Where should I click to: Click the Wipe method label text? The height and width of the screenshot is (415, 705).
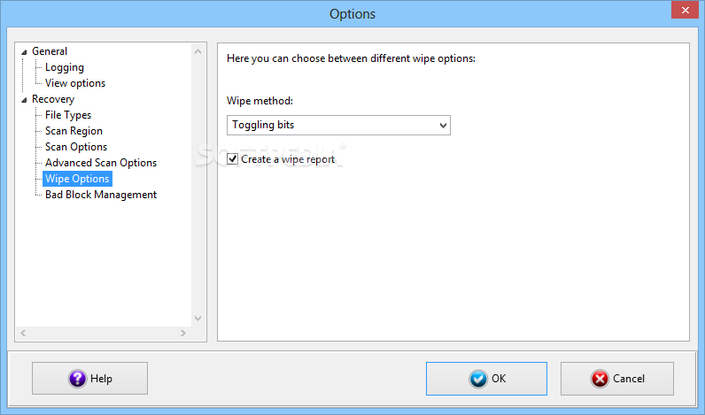pyautogui.click(x=260, y=101)
